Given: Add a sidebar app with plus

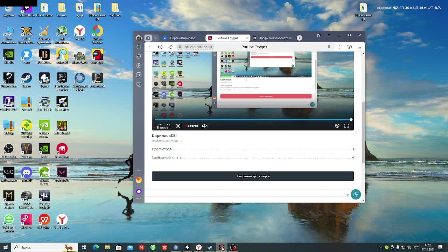Looking at the screenshot, I should point(139,170).
